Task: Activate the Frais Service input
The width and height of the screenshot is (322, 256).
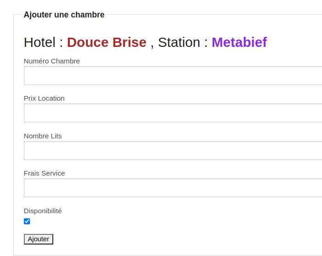Action: point(173,188)
